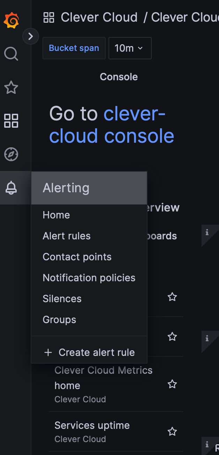Open the Services uptime dashboard
Image resolution: width=219 pixels, height=455 pixels.
92,425
